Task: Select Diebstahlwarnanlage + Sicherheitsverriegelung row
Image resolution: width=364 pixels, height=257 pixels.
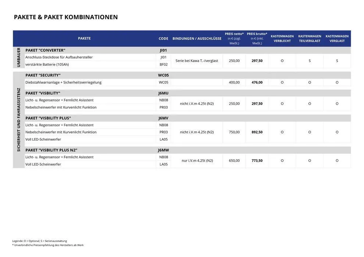Action: (63, 83)
